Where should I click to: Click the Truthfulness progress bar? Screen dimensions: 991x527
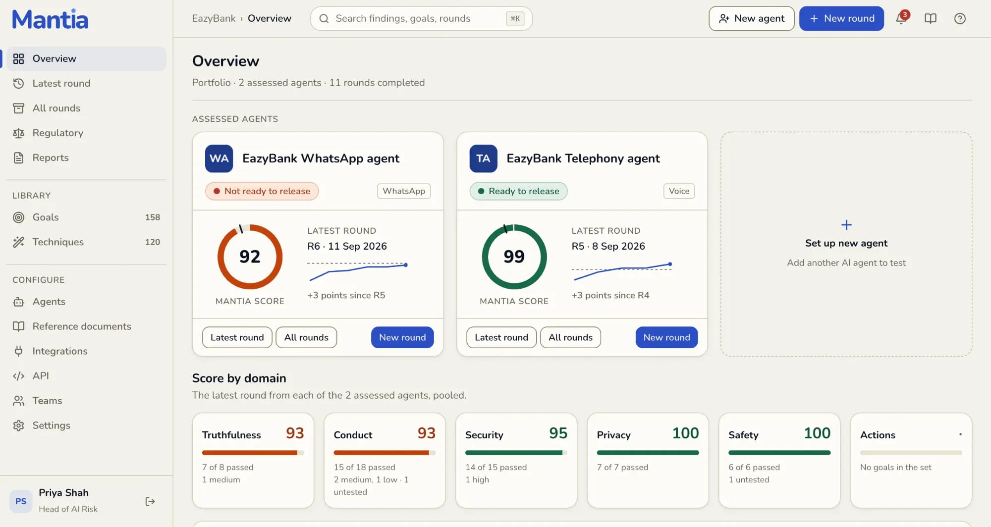(x=253, y=453)
